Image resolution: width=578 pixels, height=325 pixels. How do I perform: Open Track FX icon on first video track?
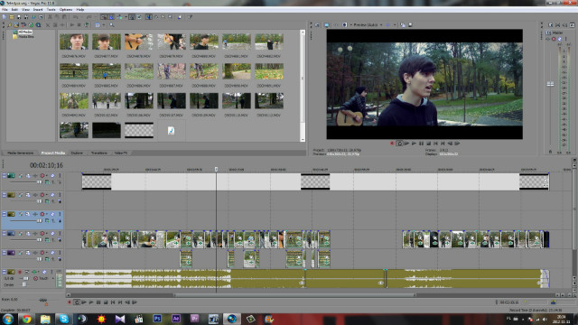28,176
